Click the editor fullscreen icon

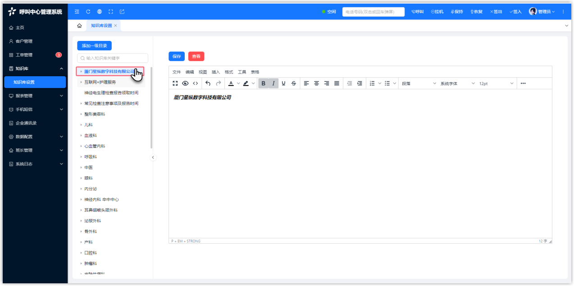[175, 83]
